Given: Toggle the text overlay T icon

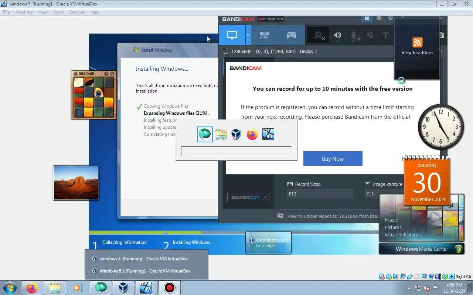Looking at the screenshot, I should point(386,35).
